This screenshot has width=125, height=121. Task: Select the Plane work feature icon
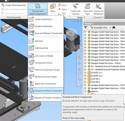tap(53, 6)
